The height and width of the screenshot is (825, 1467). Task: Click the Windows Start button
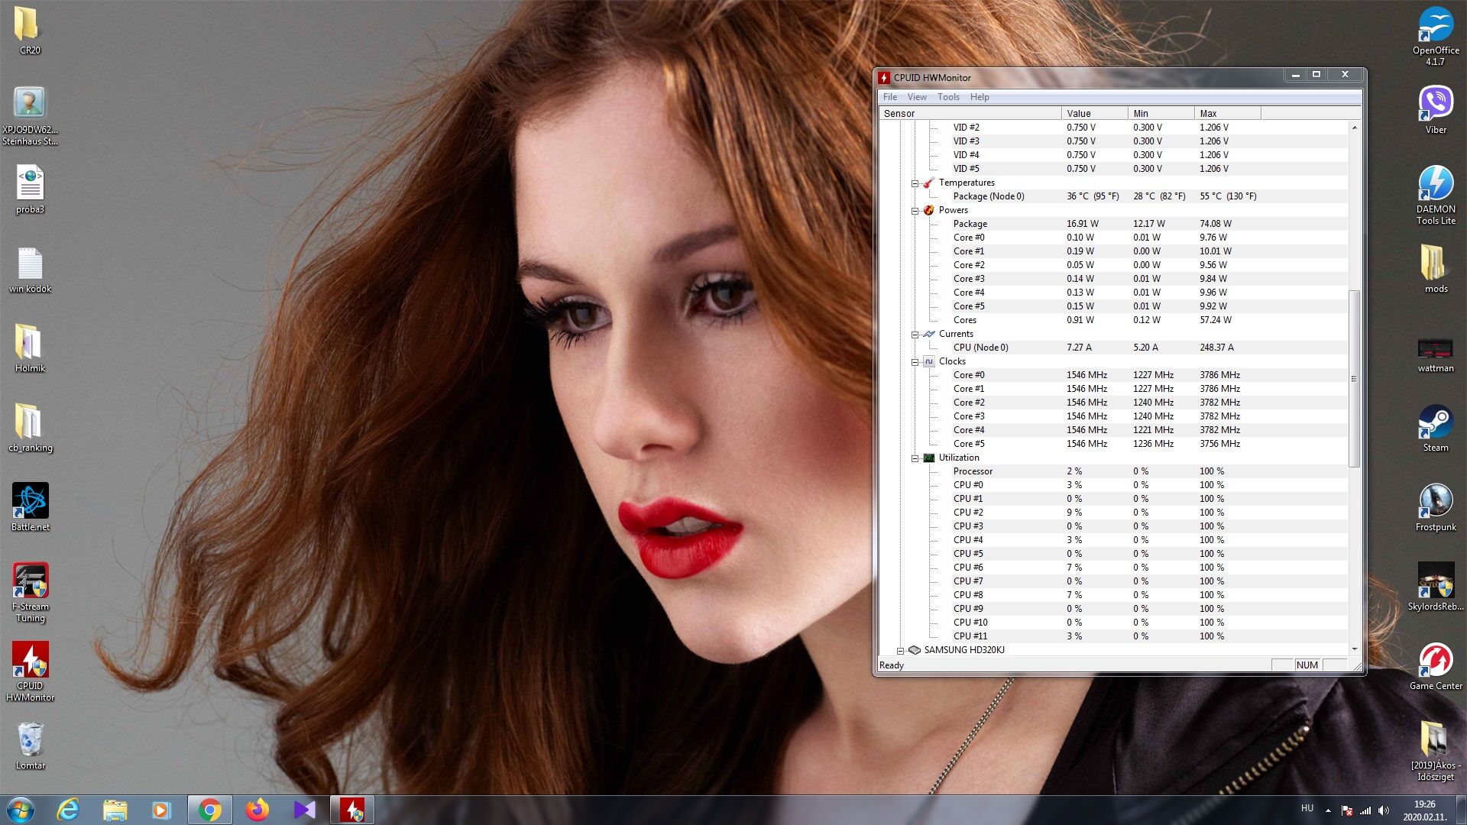21,810
